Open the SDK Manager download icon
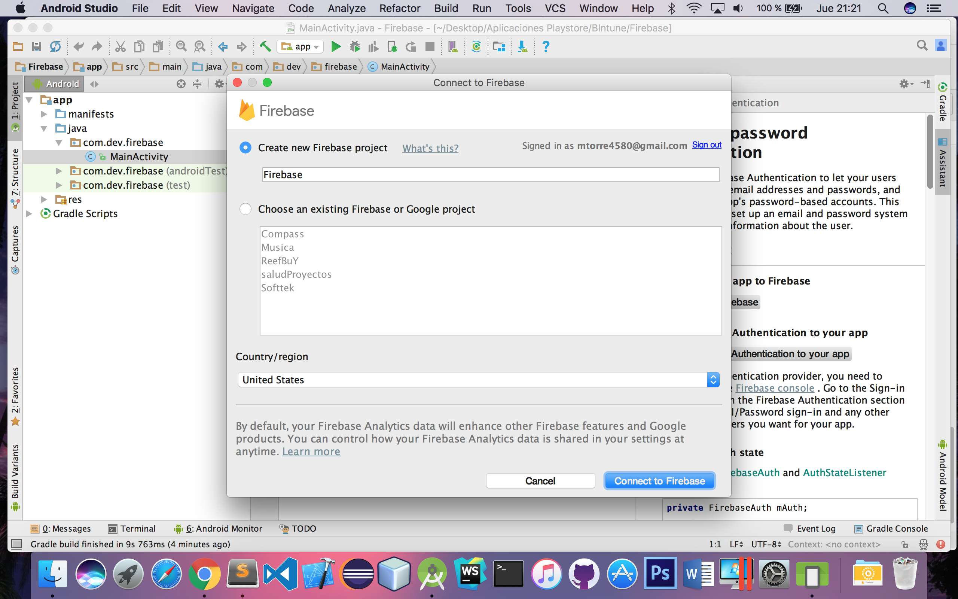 click(522, 47)
